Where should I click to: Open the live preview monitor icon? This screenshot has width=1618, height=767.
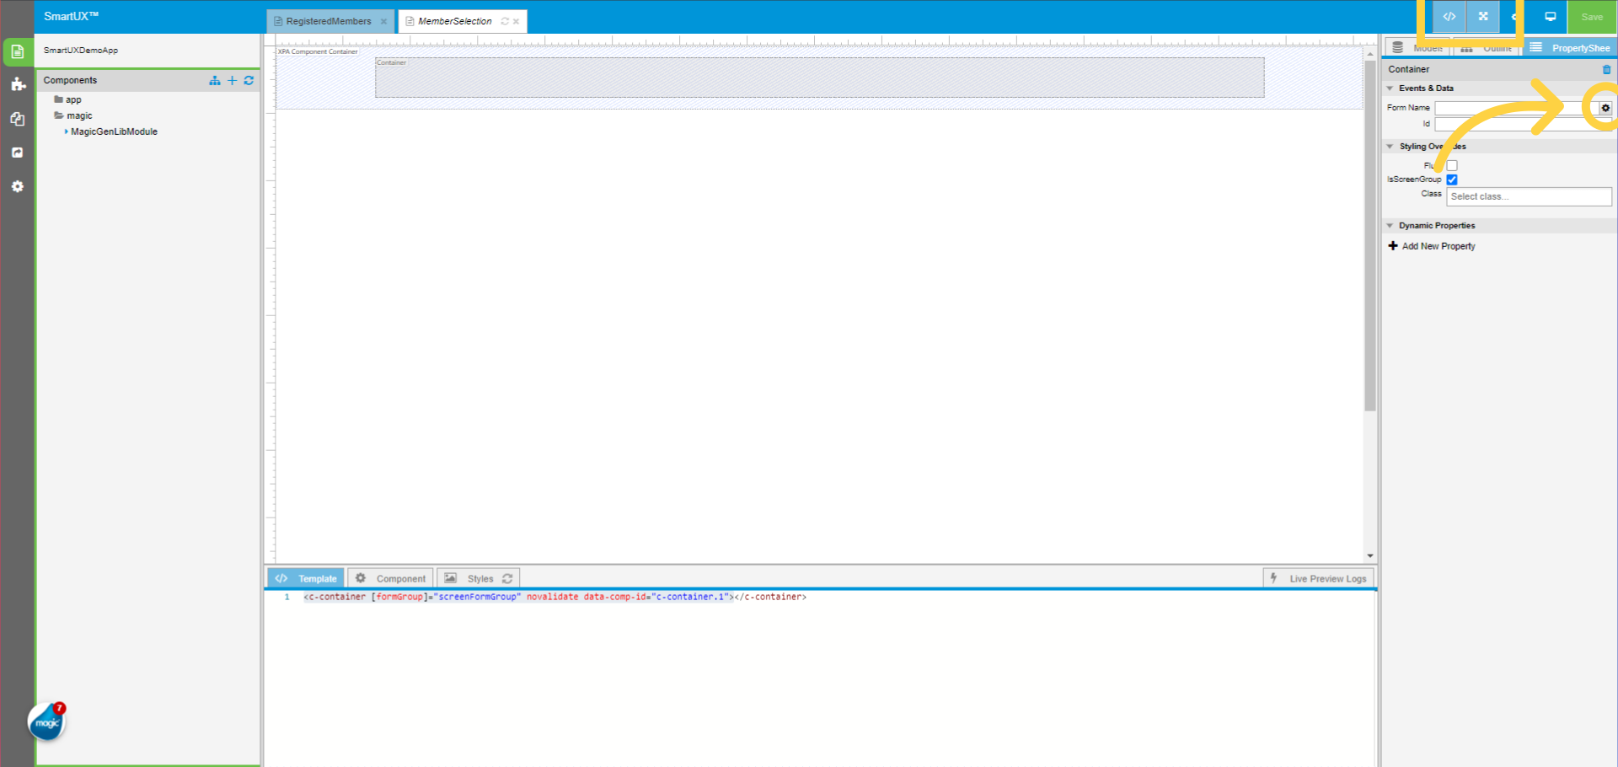[x=1548, y=16]
